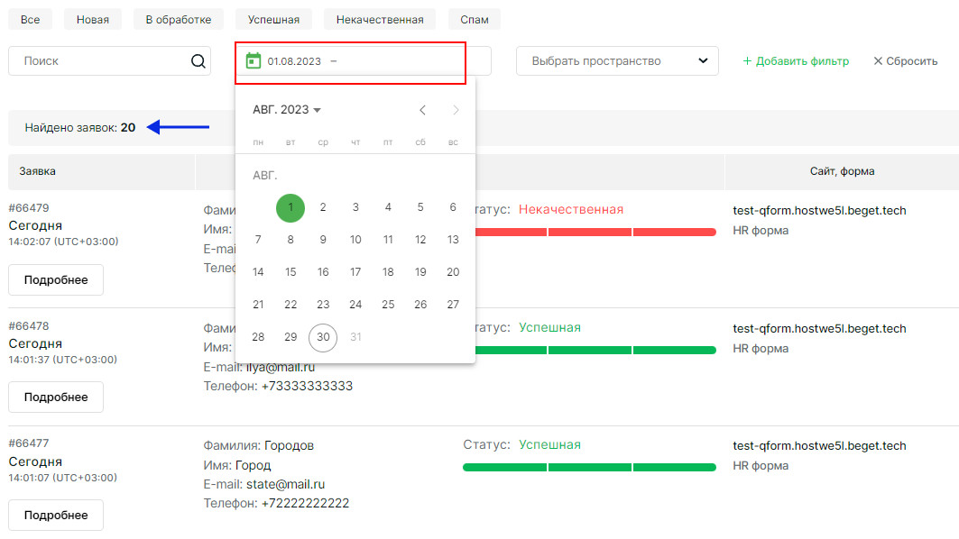This screenshot has height=539, width=959.
Task: Click the green progress bar for #66477
Action: point(589,467)
